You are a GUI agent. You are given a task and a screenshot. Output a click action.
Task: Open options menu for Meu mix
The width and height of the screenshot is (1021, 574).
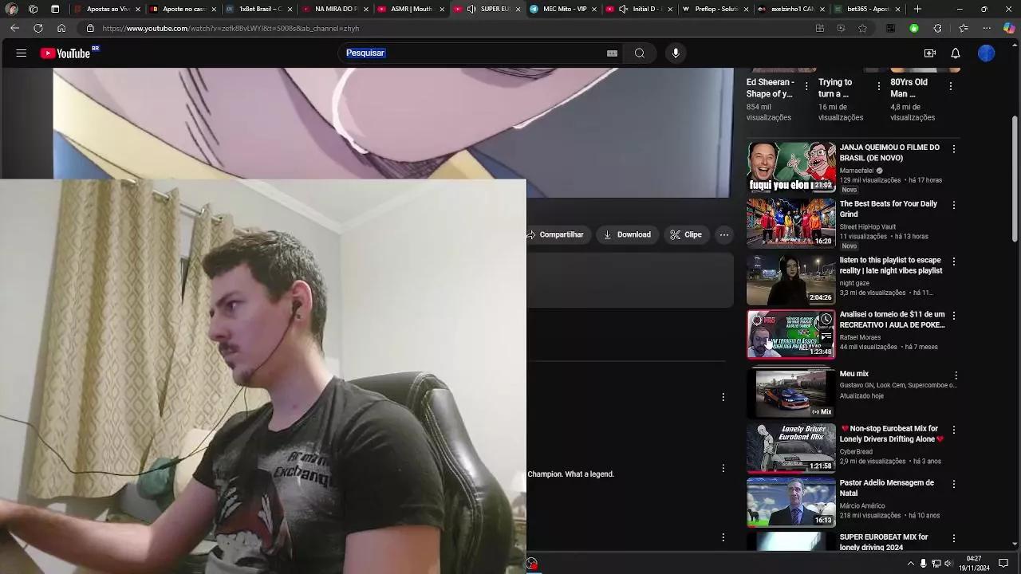tap(956, 375)
